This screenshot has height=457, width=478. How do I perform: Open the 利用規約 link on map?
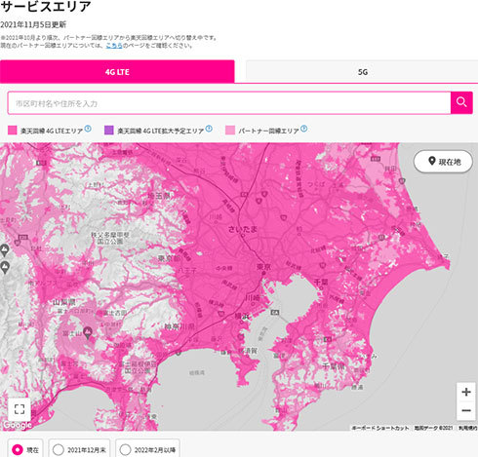click(468, 428)
